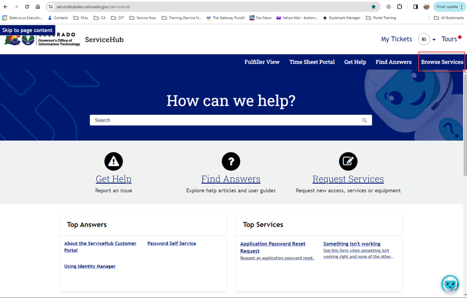Open the Misc bookmarks folder

81,18
